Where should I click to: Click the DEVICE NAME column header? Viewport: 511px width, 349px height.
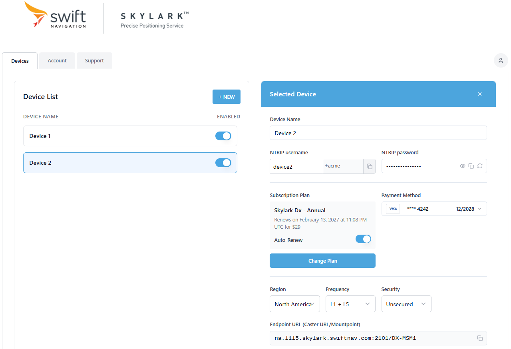pyautogui.click(x=41, y=117)
